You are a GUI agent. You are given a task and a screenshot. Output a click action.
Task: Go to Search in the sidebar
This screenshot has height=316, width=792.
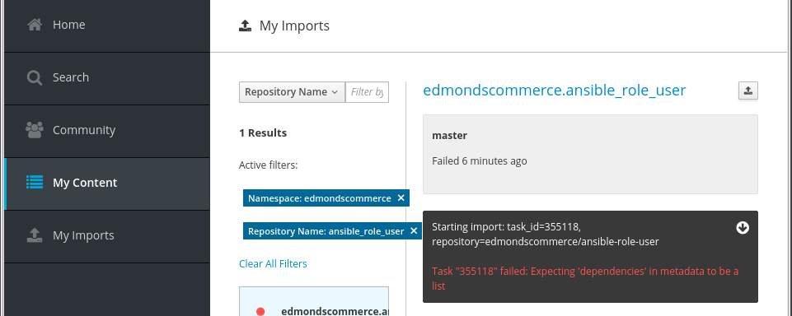[x=106, y=78]
